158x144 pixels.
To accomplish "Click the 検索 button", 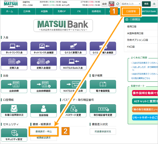I will click(x=146, y=4).
